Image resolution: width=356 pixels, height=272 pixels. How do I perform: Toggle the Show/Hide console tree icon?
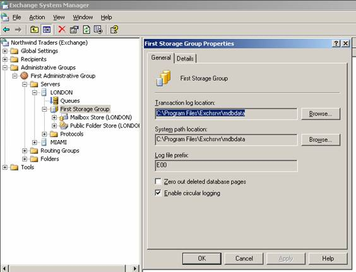[47, 30]
